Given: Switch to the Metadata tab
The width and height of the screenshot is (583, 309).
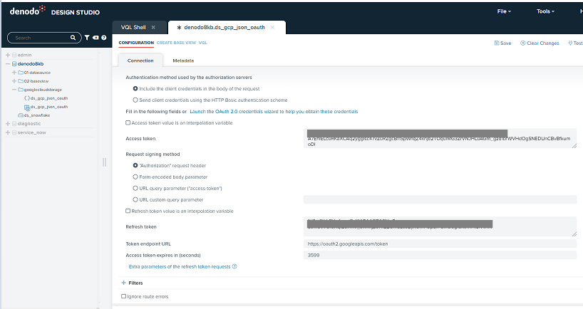Looking at the screenshot, I should [183, 61].
